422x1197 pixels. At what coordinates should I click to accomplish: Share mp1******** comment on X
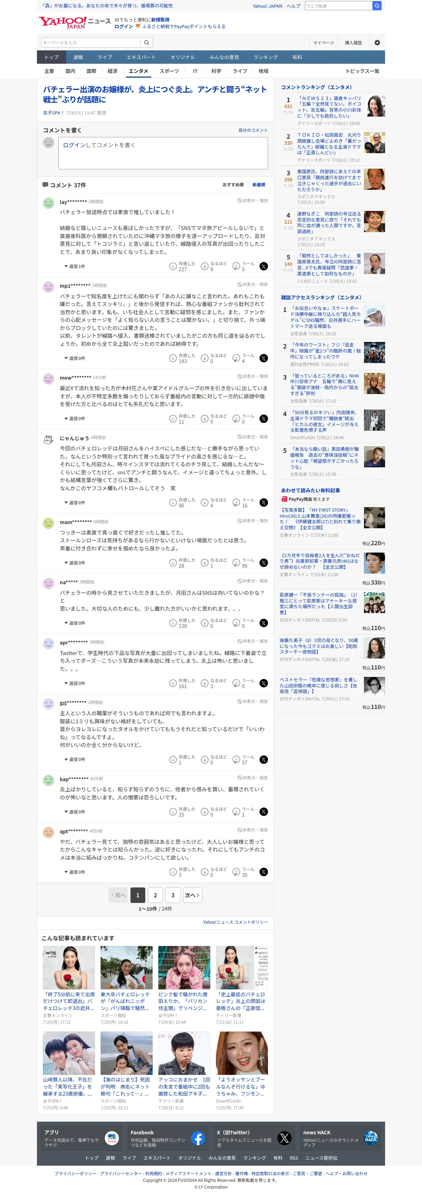(x=264, y=358)
